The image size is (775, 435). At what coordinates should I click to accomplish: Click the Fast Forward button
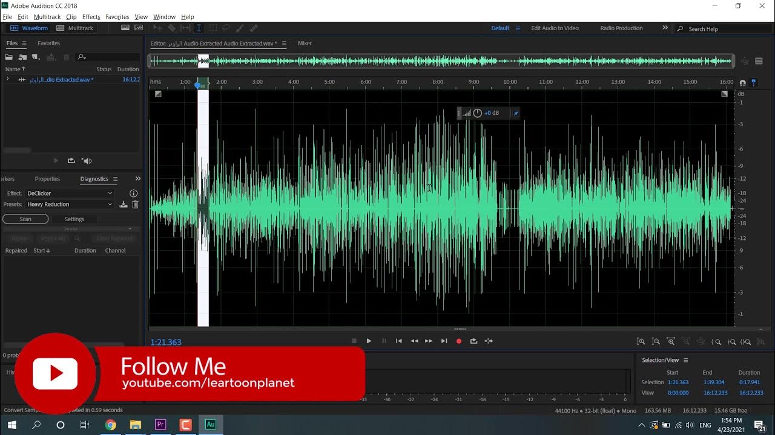[x=429, y=341]
